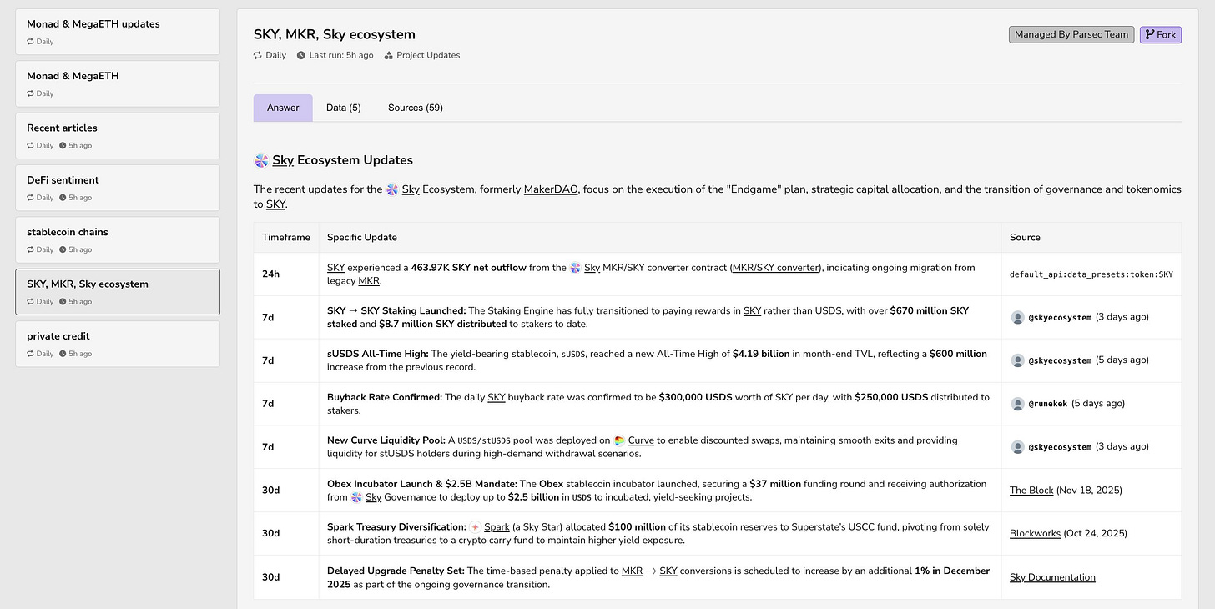Open the Sources (59) tab
Viewport: 1215px width, 609px height.
[416, 108]
